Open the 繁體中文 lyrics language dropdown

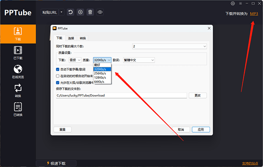(139, 60)
